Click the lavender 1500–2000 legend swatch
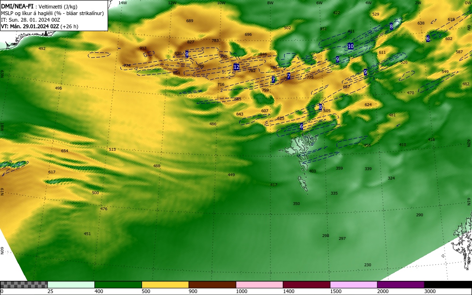 point(354,285)
